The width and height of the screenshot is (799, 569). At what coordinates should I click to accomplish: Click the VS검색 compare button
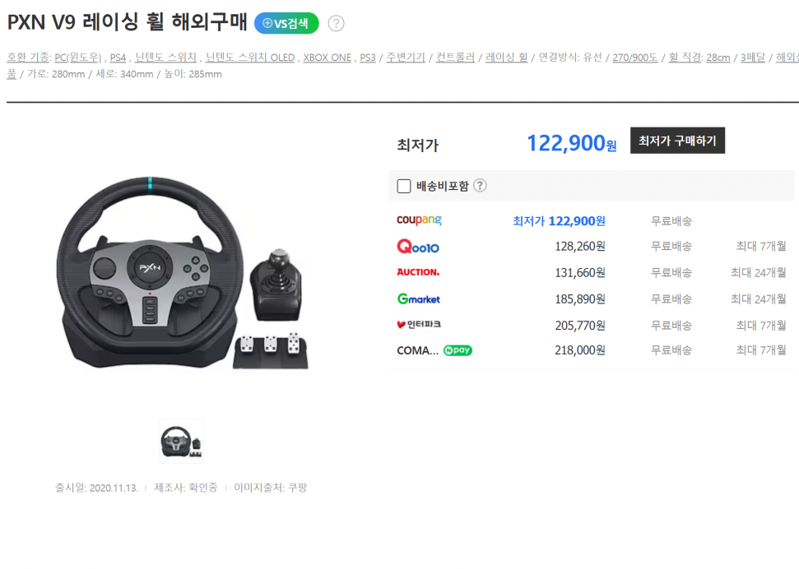pyautogui.click(x=286, y=23)
